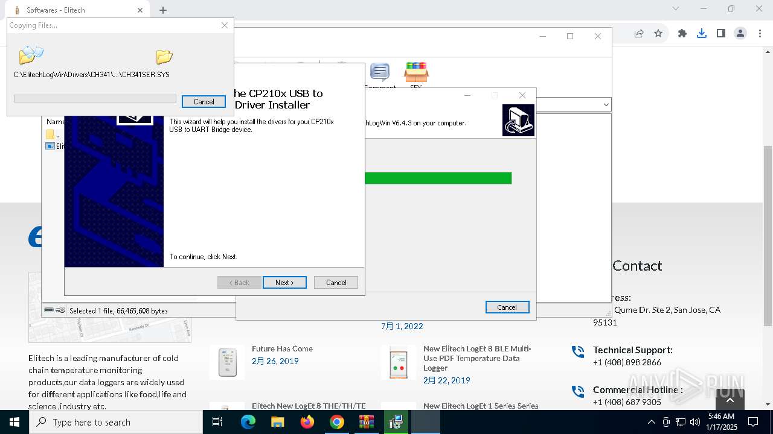Open Chrome tab search chevron

coord(676,8)
